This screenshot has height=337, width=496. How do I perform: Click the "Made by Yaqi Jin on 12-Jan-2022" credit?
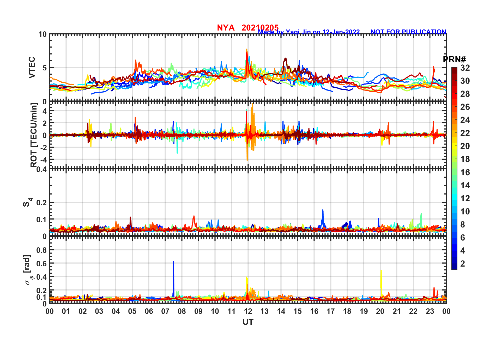click(x=309, y=32)
